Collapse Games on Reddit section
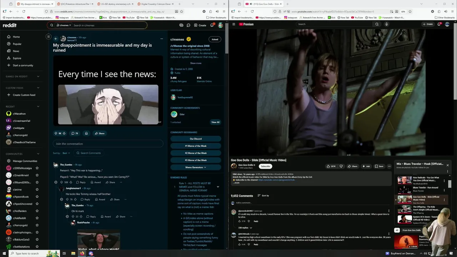Screen dimensions: 457x257 point(38,76)
